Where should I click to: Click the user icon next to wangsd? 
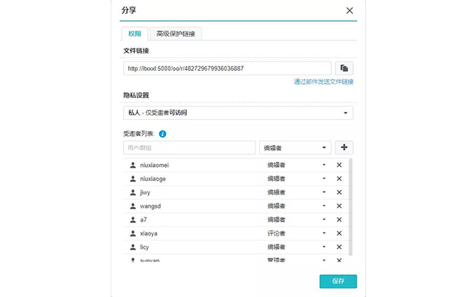[x=133, y=206]
